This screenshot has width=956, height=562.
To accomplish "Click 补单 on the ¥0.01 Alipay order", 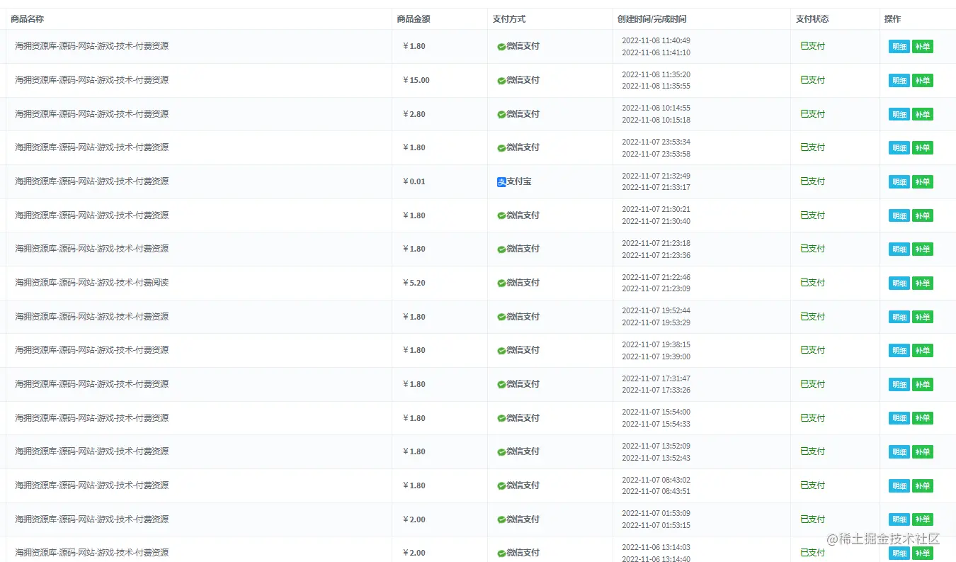I will 923,182.
